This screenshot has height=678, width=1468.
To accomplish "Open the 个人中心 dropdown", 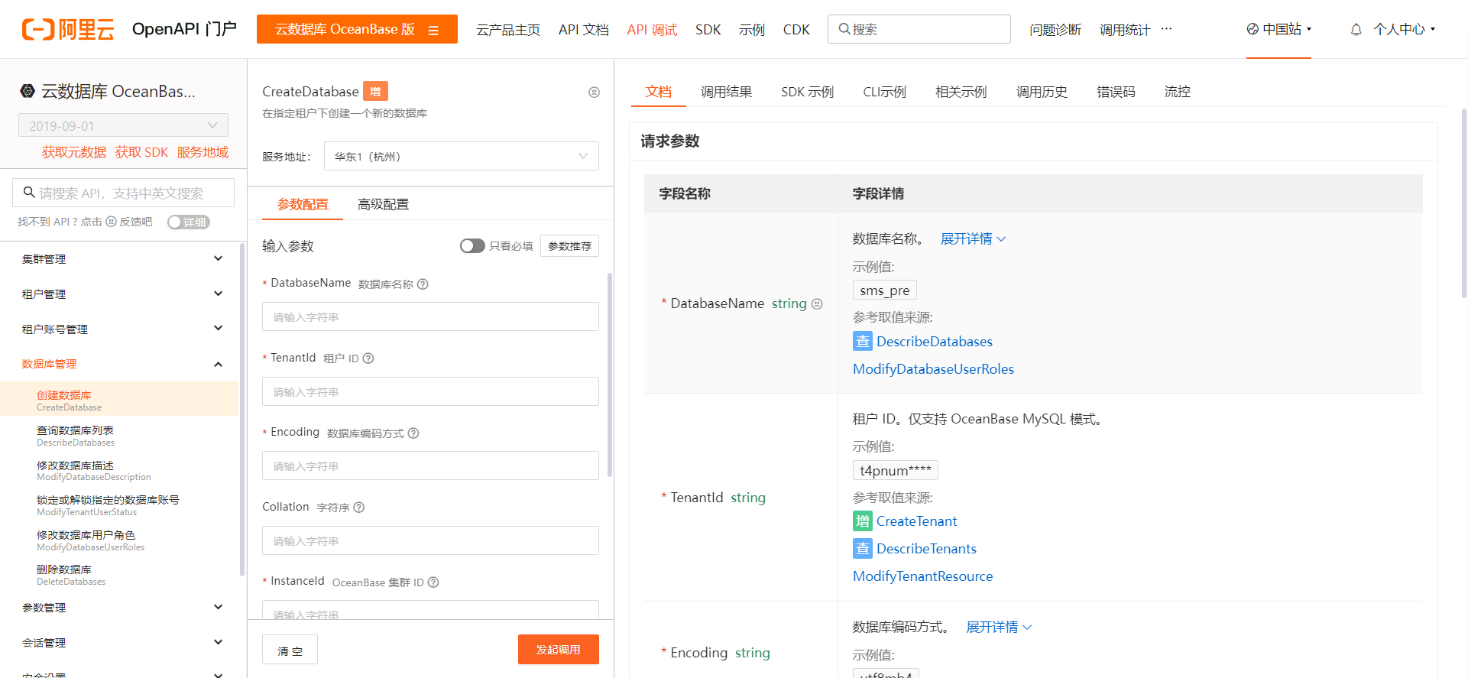I will tap(1405, 29).
